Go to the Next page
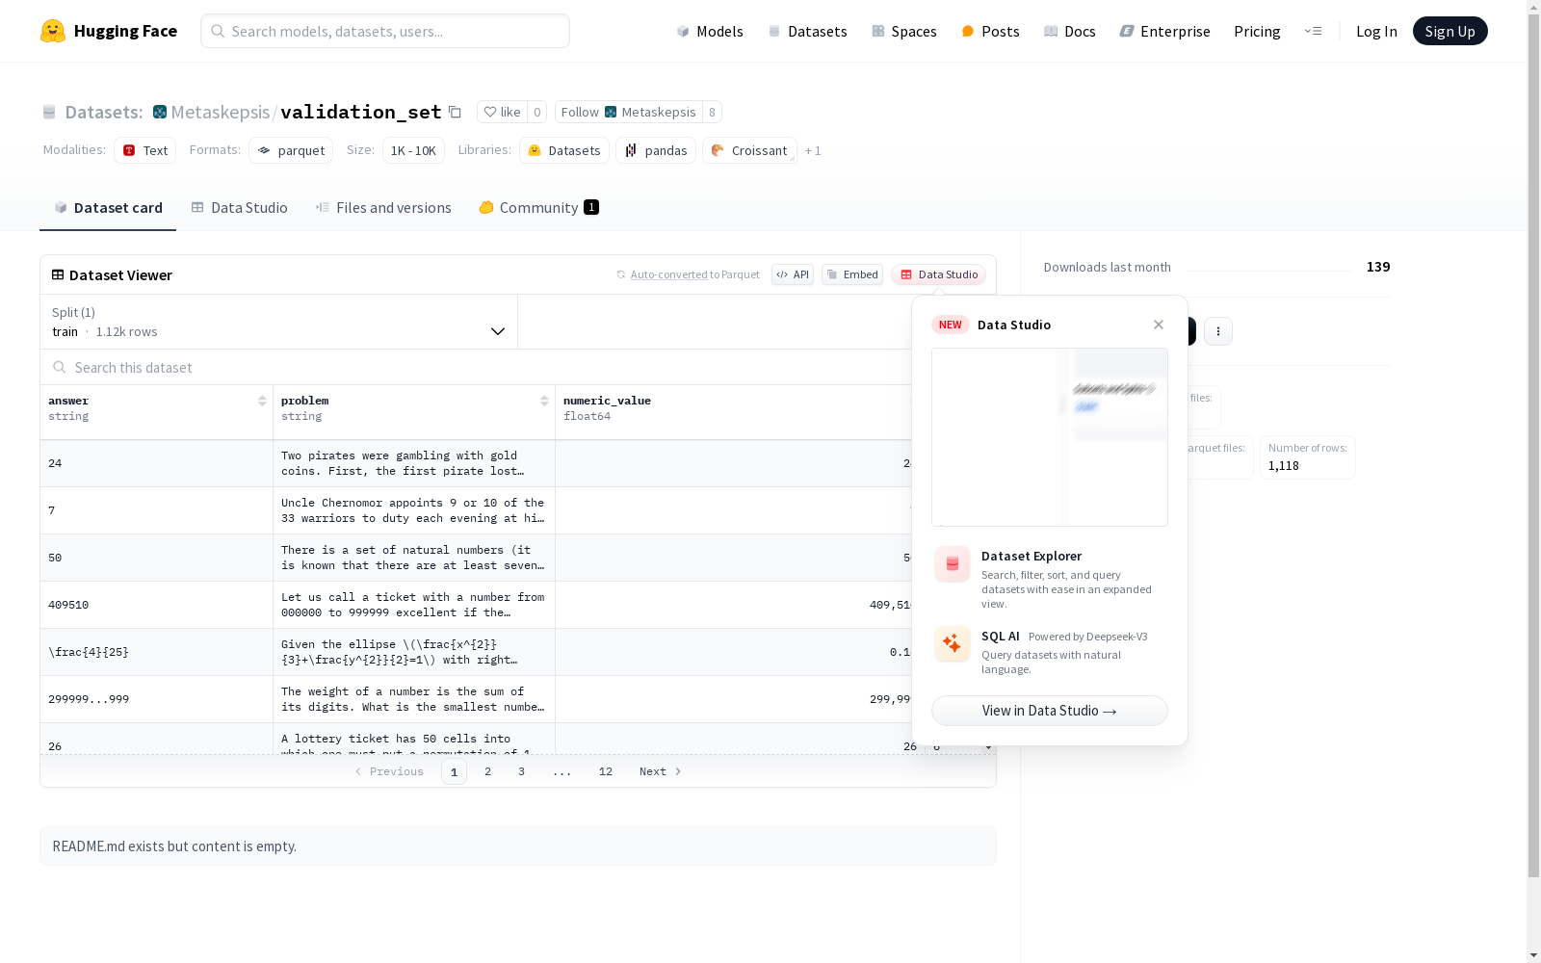This screenshot has height=963, width=1541. pyautogui.click(x=661, y=771)
